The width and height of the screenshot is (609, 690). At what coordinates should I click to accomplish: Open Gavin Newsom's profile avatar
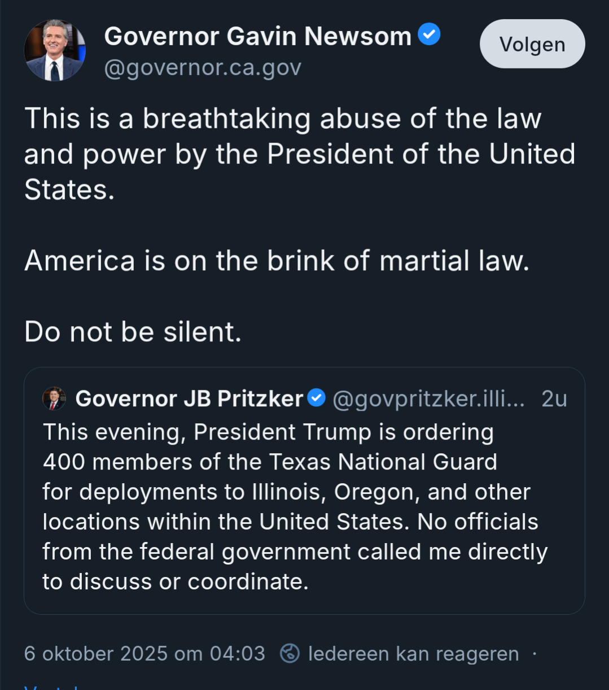pyautogui.click(x=55, y=50)
